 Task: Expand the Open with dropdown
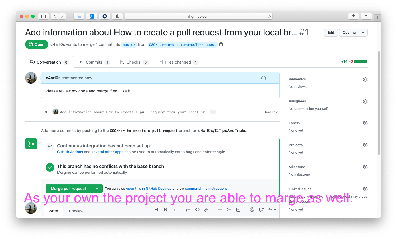[353, 33]
